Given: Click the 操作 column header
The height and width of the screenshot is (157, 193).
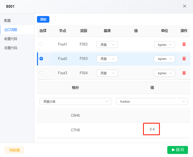Looking at the screenshot, I should click(x=184, y=31).
